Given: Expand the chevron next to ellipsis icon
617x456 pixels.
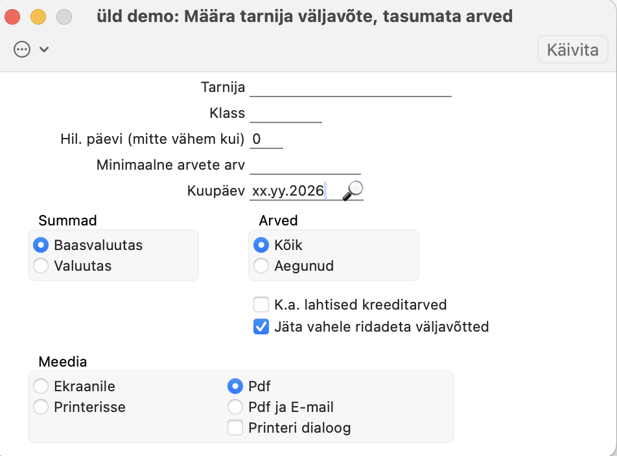Looking at the screenshot, I should tap(44, 49).
